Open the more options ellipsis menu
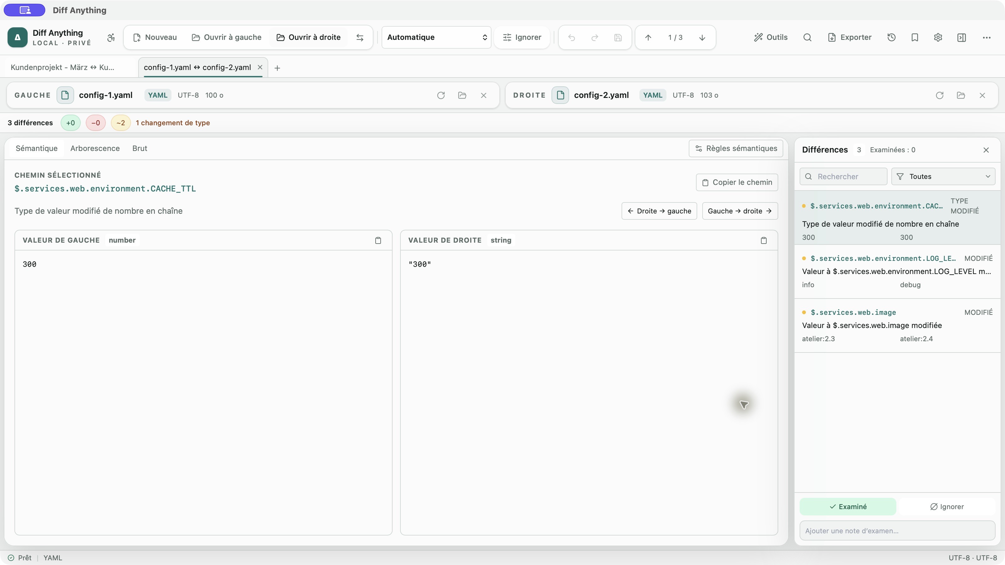The width and height of the screenshot is (1005, 565). (987, 37)
